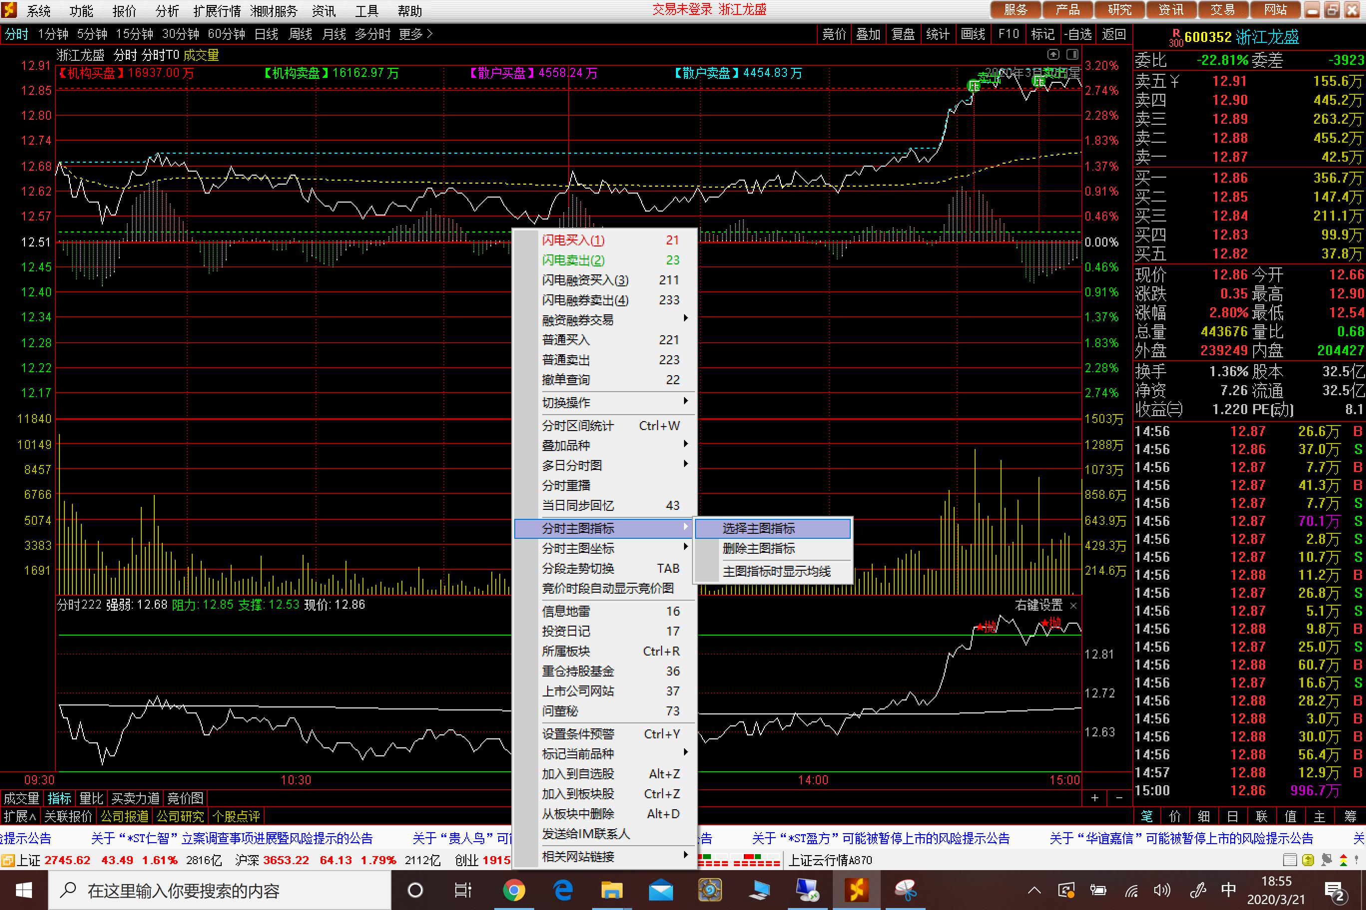Toggle the -自选 watchlist button
1366x910 pixels.
(1078, 34)
